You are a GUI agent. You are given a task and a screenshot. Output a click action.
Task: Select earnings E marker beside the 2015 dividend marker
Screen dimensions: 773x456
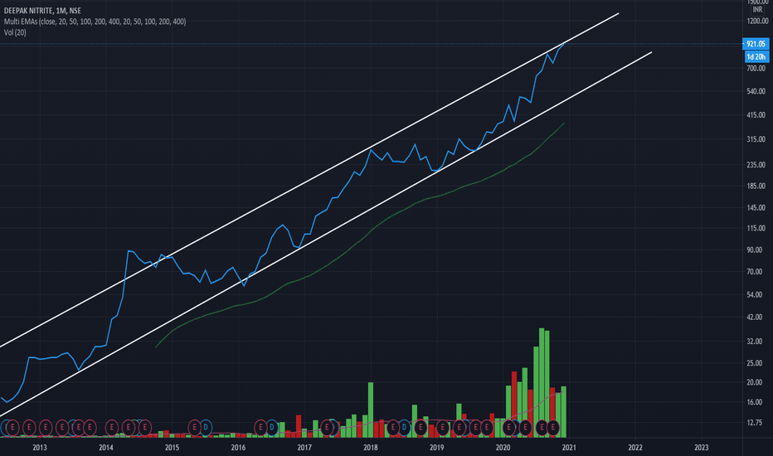194,428
